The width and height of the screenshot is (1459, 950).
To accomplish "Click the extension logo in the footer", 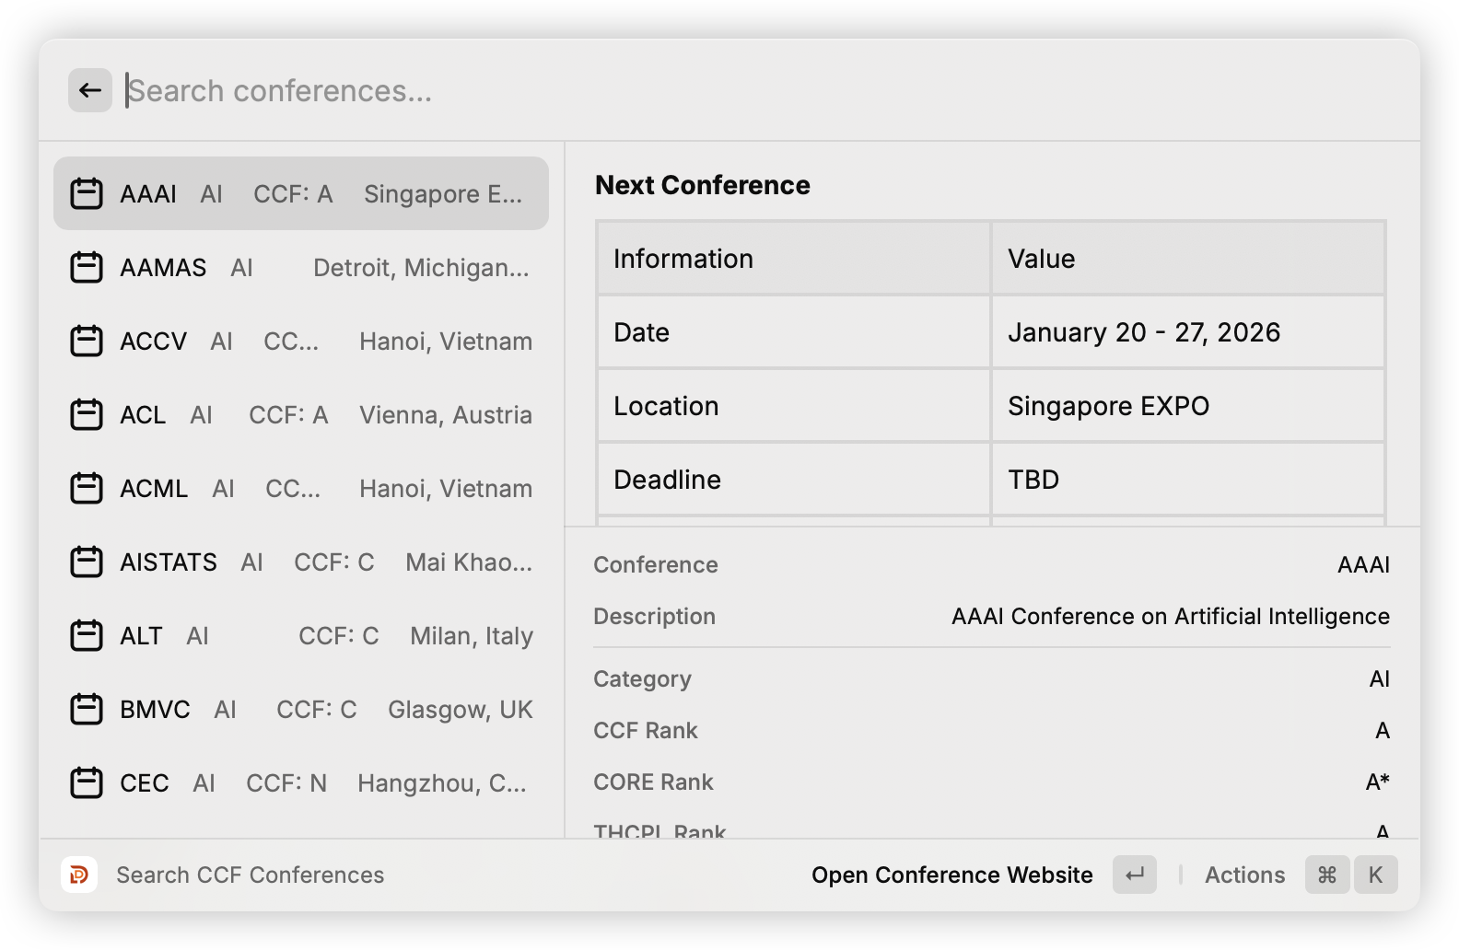I will click(79, 875).
